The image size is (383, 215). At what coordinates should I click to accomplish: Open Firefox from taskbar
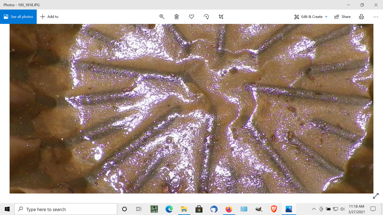[x=229, y=209]
